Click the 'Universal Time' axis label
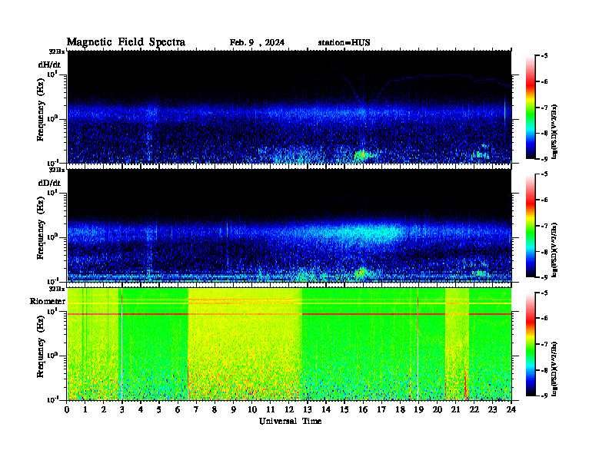609x470 pixels. pyautogui.click(x=290, y=421)
